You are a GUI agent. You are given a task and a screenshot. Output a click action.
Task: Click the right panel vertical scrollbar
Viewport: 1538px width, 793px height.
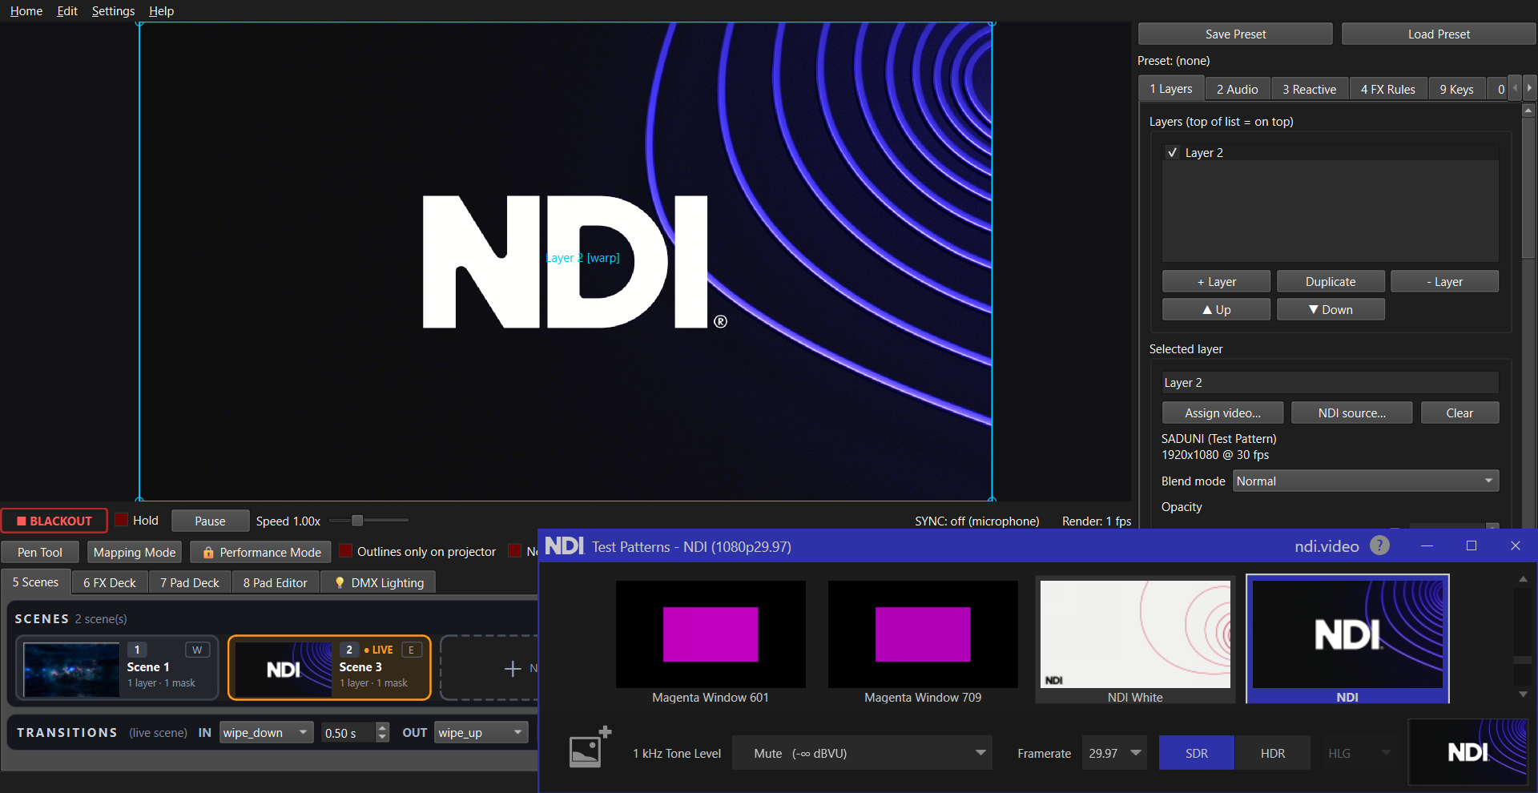(1528, 188)
